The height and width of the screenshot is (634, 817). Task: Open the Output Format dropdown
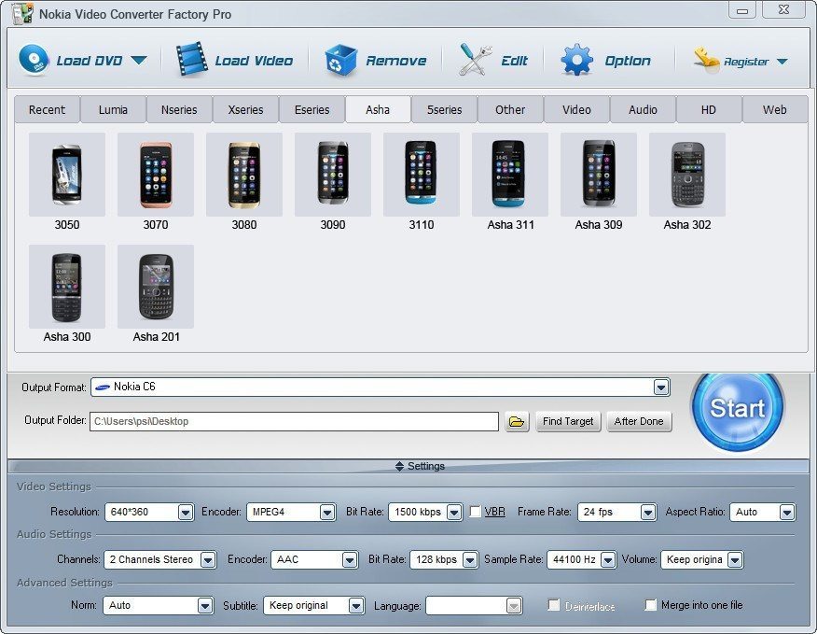click(x=660, y=387)
